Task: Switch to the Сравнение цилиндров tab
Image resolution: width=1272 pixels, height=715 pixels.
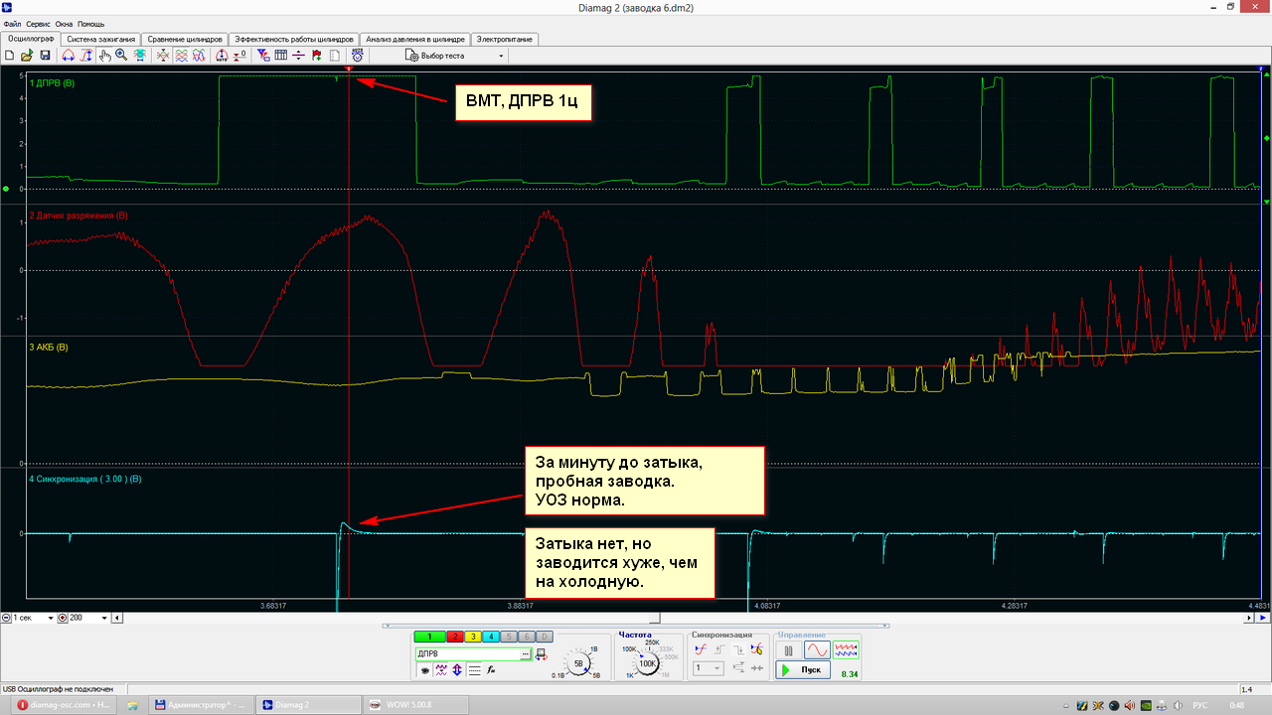Action: [x=184, y=40]
